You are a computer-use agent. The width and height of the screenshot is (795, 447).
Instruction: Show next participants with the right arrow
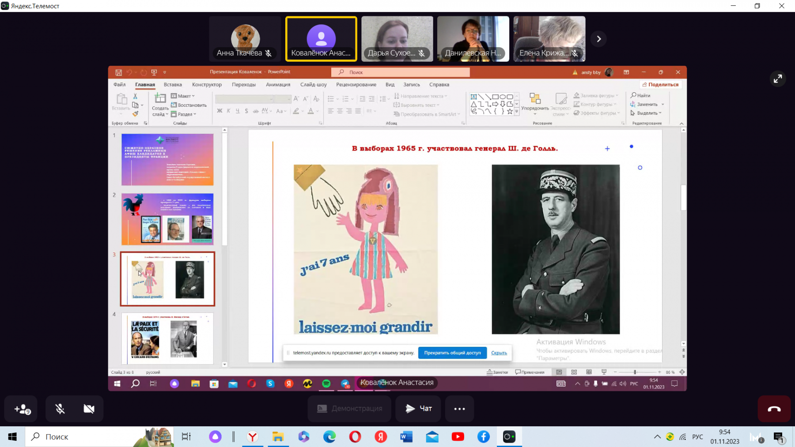tap(598, 39)
